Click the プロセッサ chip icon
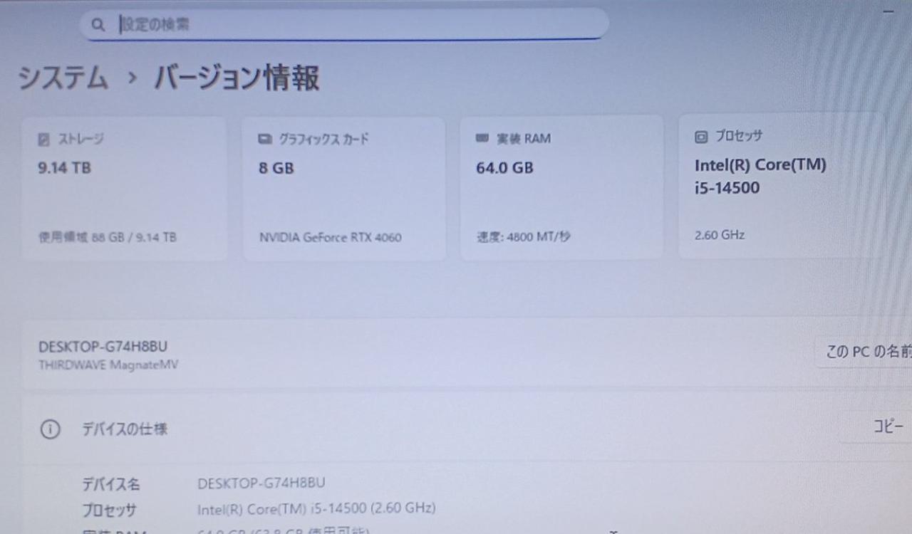 701,136
